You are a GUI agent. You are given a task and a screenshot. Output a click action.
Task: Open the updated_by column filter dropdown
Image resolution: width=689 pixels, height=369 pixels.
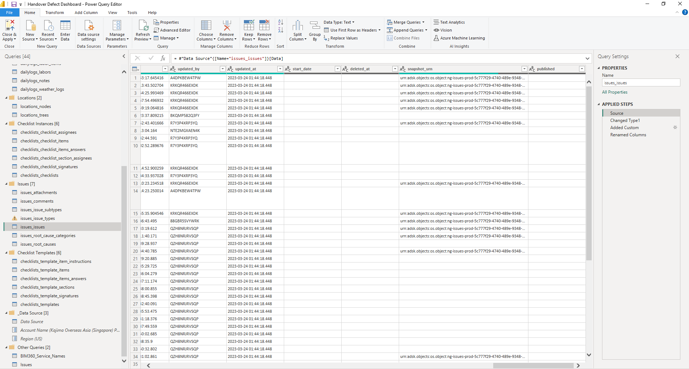(222, 69)
